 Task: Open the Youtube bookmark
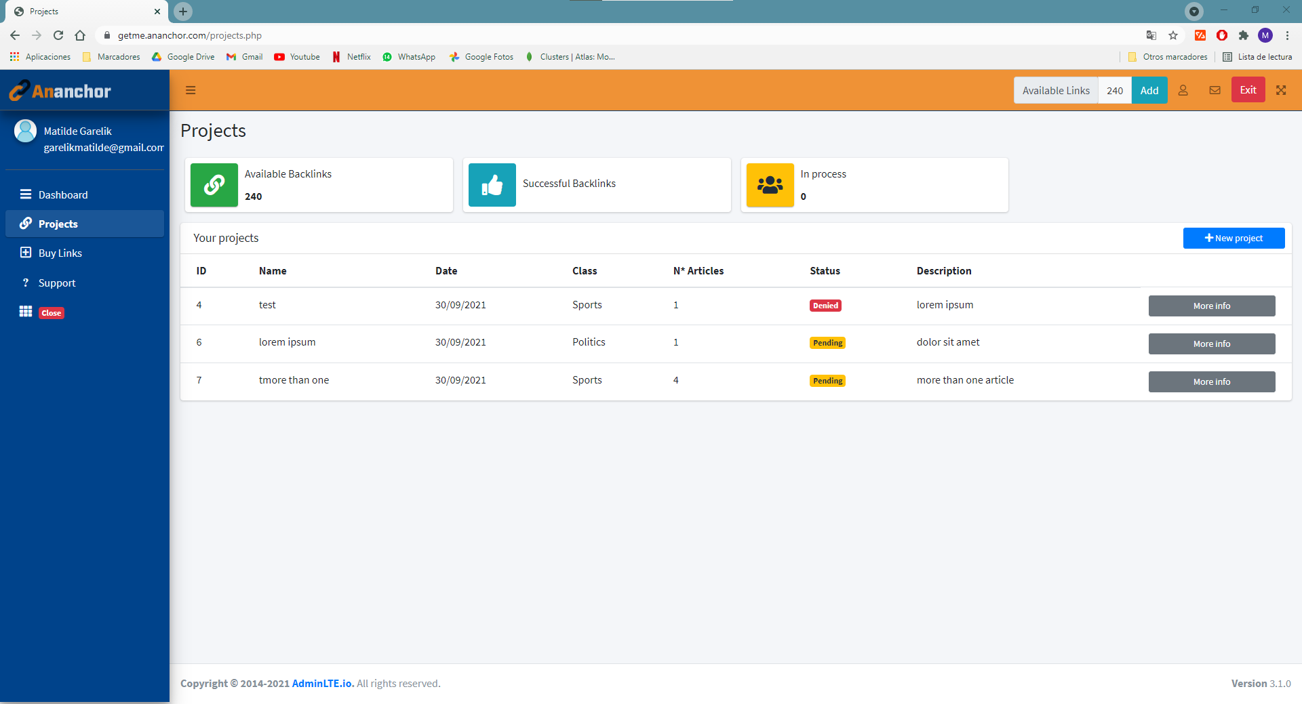[297, 57]
